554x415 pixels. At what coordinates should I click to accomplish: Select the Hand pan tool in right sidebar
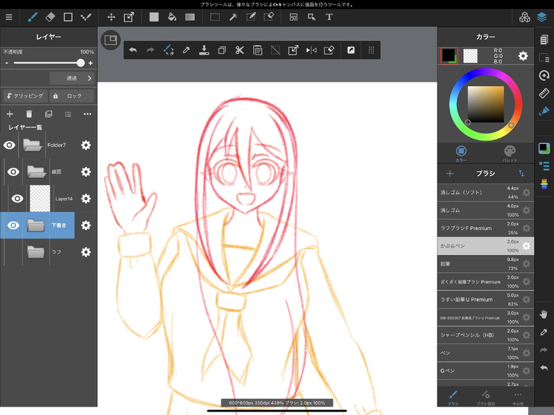coord(544,314)
